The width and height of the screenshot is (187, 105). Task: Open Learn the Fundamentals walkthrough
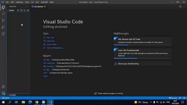tap(143, 53)
